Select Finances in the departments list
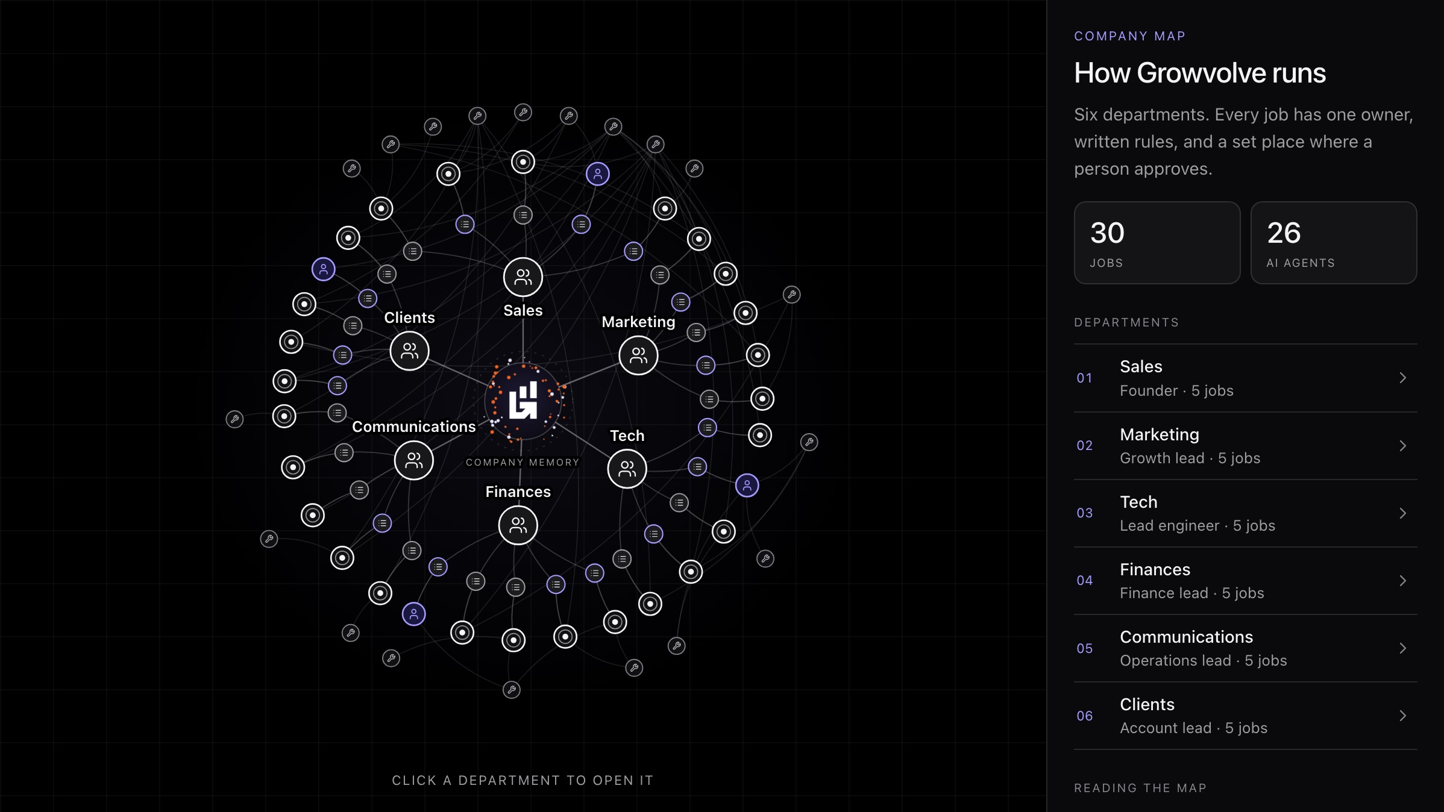This screenshot has width=1444, height=812. point(1245,581)
